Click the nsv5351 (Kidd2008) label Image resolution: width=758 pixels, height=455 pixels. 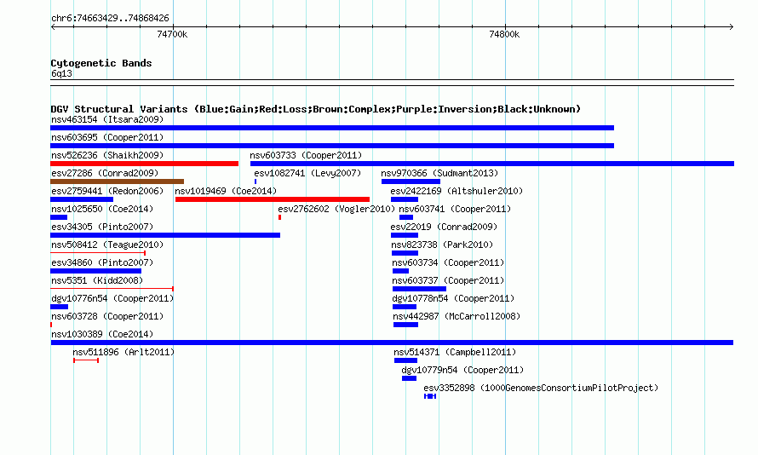97,280
